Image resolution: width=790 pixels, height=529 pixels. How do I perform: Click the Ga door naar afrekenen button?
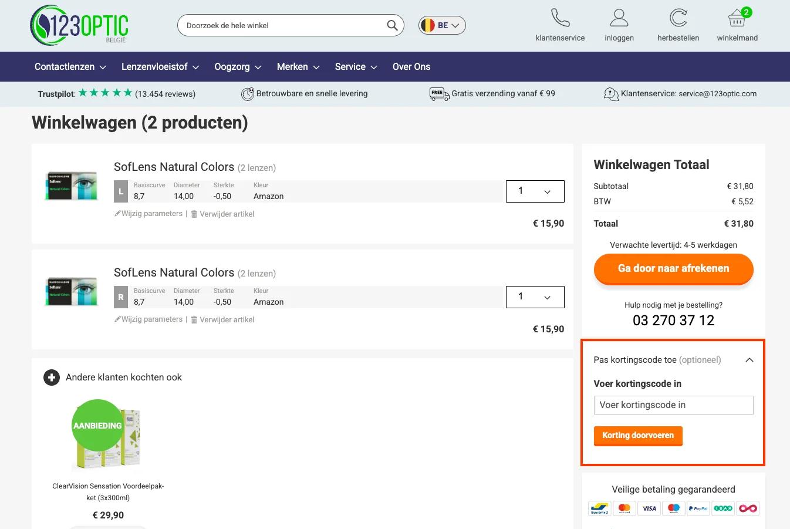(x=673, y=269)
